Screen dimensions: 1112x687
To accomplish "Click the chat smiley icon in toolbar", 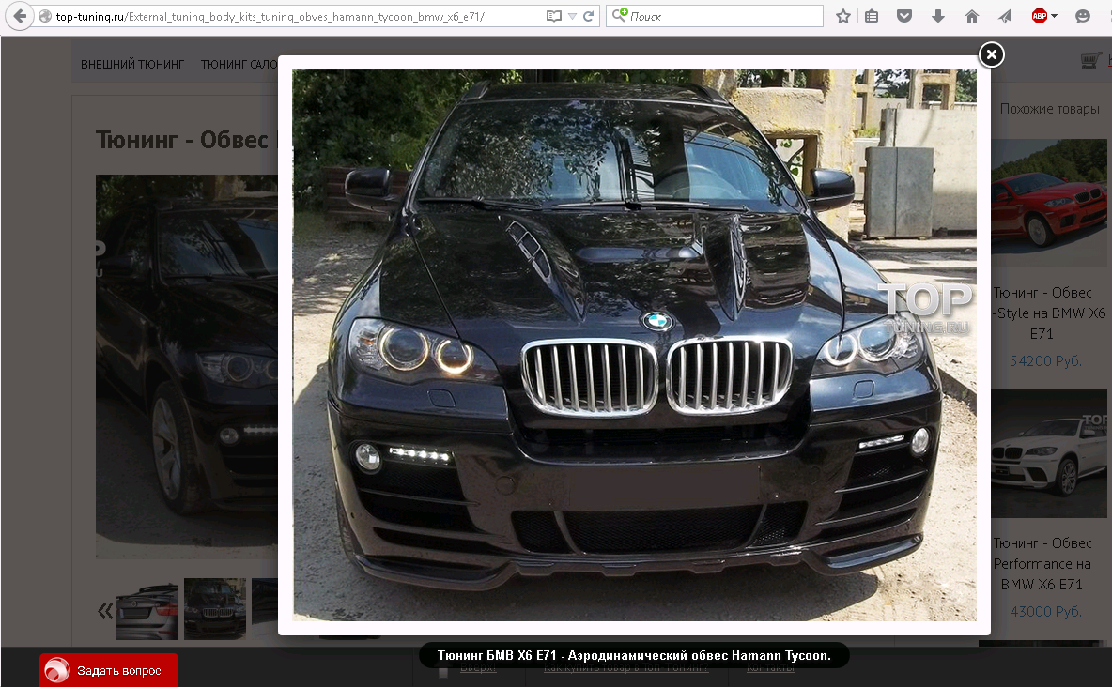I will 1082,16.
